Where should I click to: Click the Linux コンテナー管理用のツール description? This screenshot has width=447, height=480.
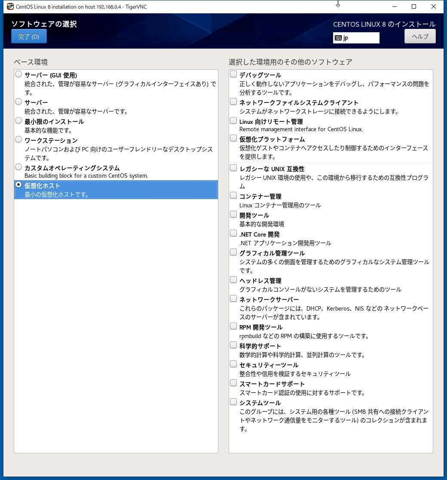click(x=280, y=205)
